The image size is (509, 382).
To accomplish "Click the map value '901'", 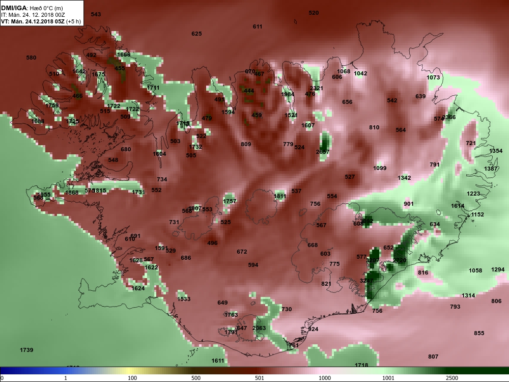I will pyautogui.click(x=409, y=204).
